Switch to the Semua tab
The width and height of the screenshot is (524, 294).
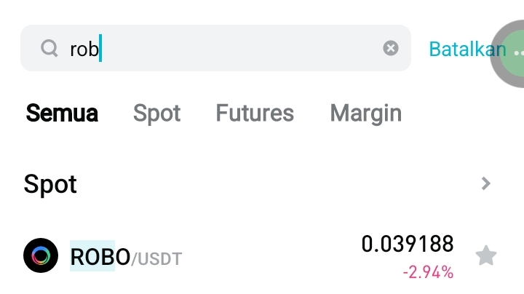coord(62,113)
